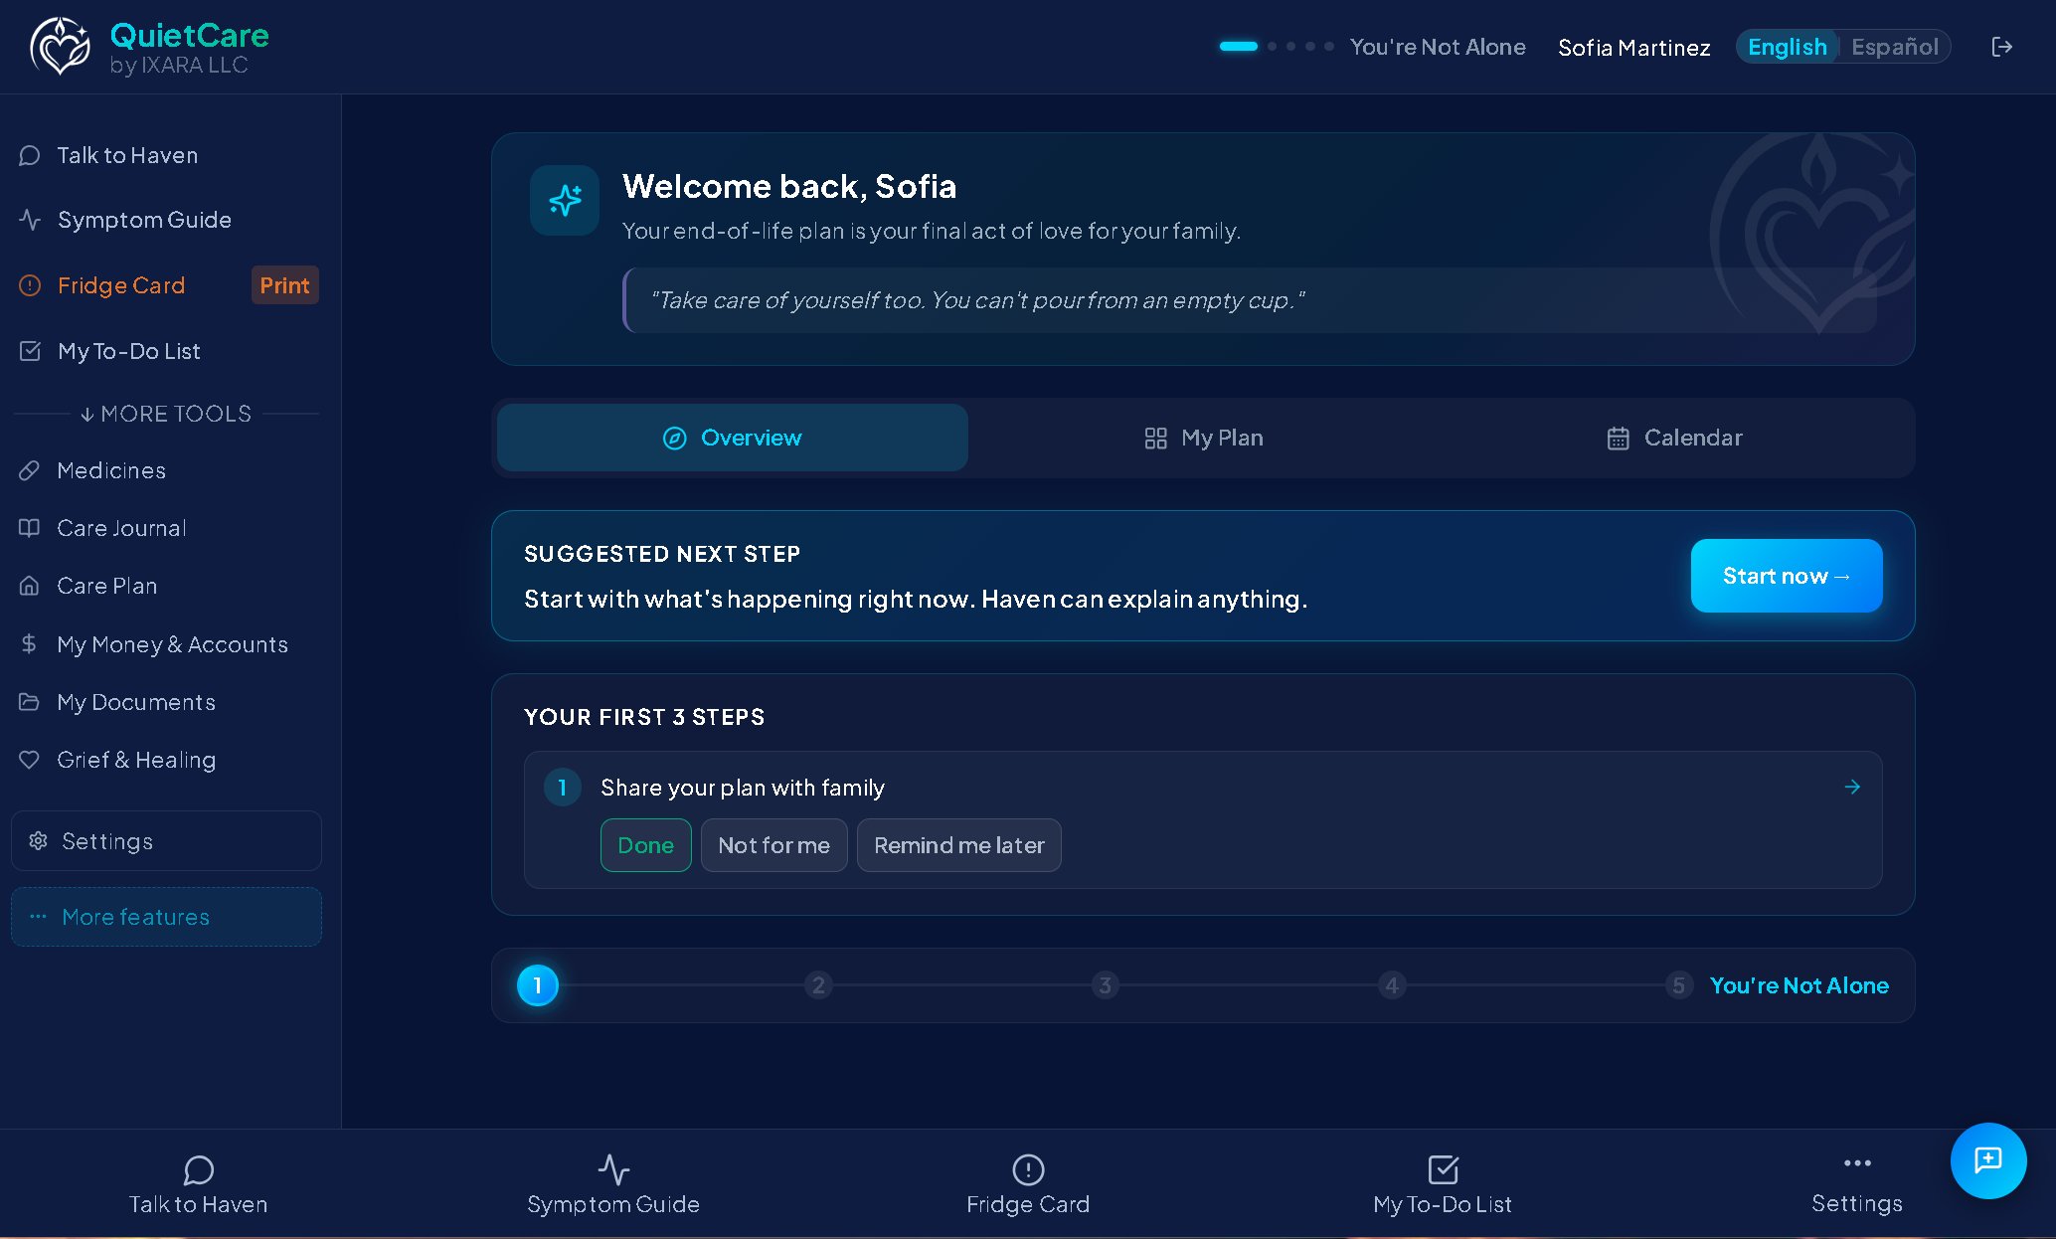Switch language to Español
Viewport: 2056px width, 1239px height.
1894,47
